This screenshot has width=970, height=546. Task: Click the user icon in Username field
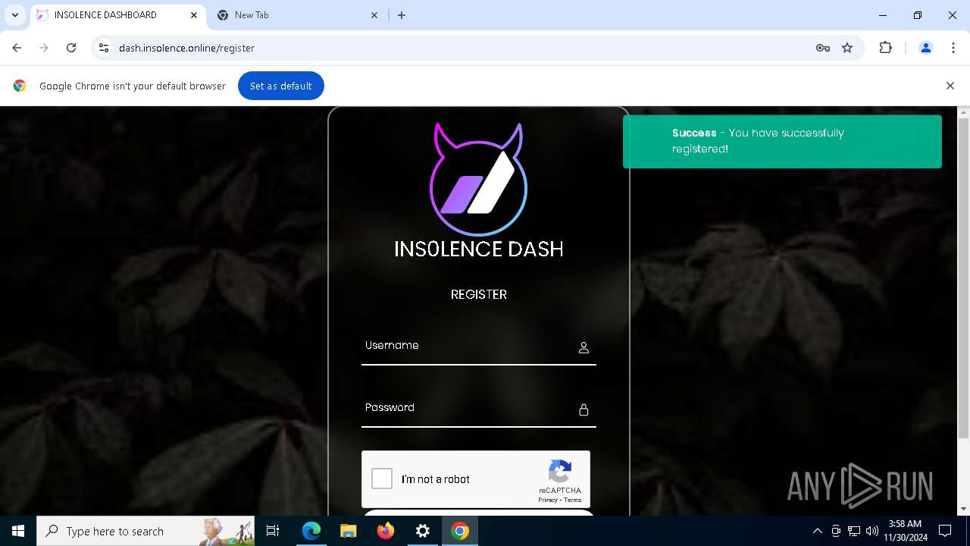[584, 347]
